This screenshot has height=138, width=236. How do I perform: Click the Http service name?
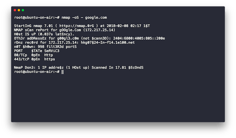(x=48, y=55)
